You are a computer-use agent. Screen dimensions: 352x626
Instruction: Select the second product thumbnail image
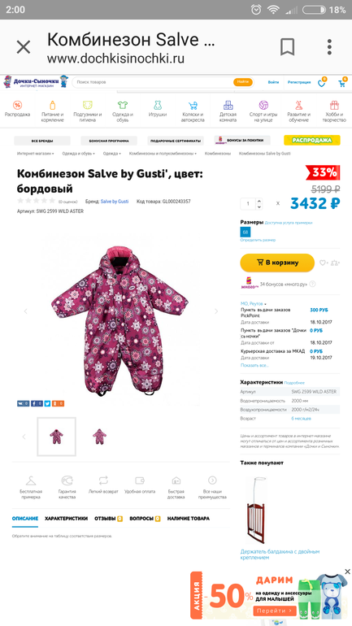99,437
